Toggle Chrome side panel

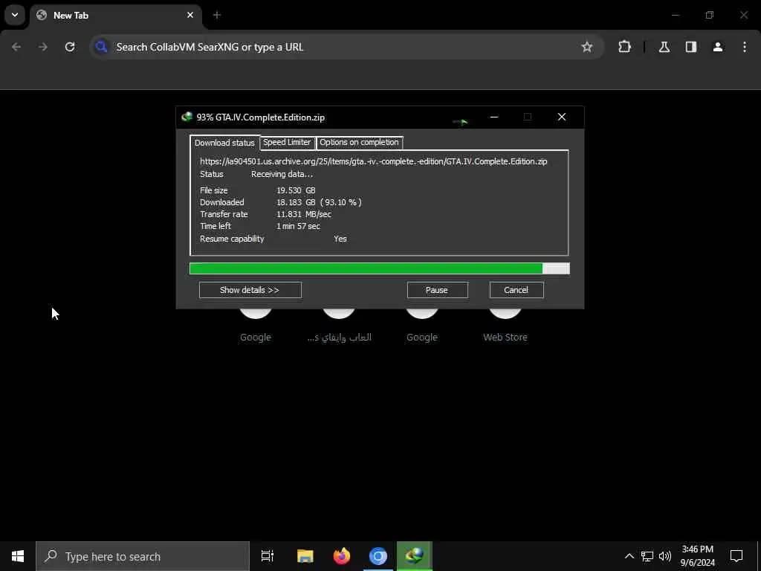pos(691,47)
